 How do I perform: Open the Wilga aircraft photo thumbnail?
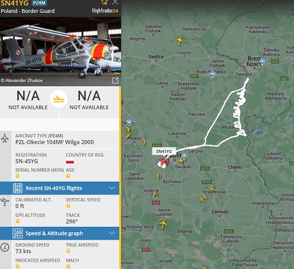(x=61, y=51)
